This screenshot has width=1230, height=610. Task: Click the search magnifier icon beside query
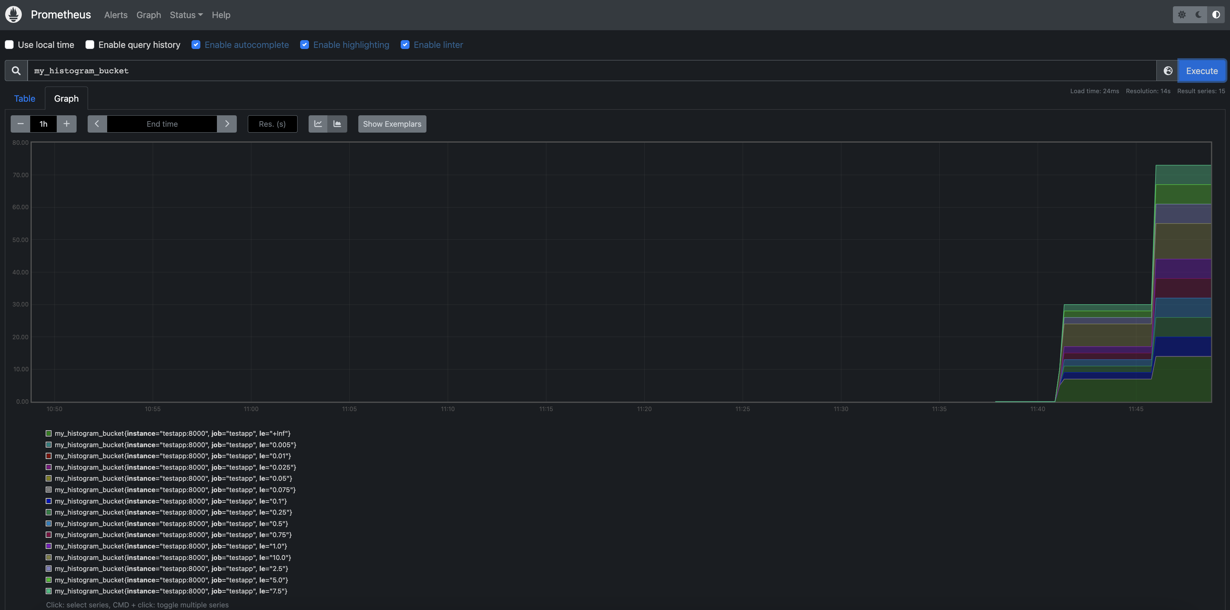tap(16, 71)
